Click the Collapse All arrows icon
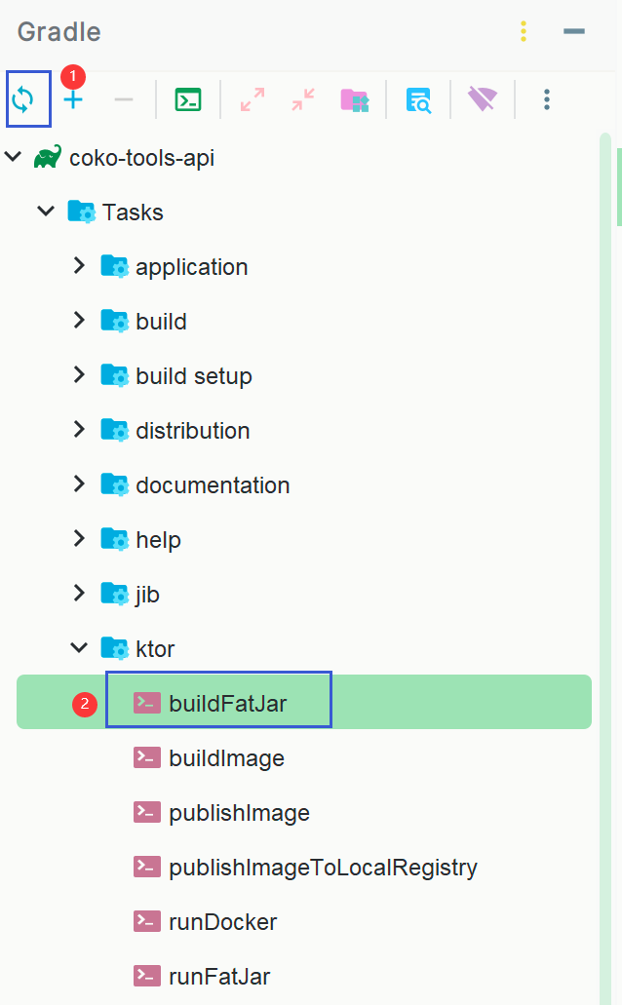 point(303,99)
